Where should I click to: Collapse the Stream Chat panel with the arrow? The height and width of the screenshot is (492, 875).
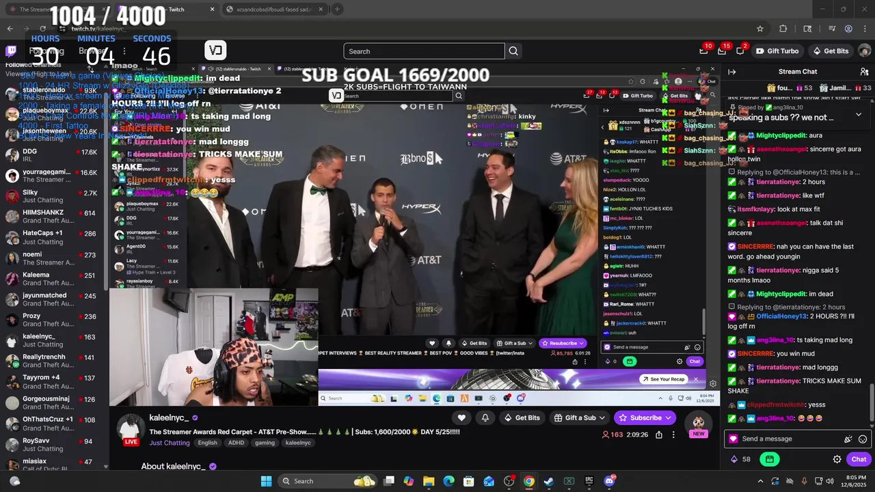tap(732, 72)
